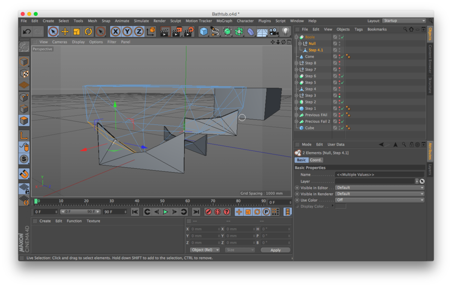Open the MoGraph menu
Screen dimensions: 452x287
[224, 21]
